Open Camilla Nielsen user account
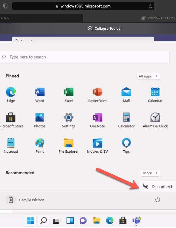Image resolution: width=176 pixels, height=228 pixels. click(25, 200)
